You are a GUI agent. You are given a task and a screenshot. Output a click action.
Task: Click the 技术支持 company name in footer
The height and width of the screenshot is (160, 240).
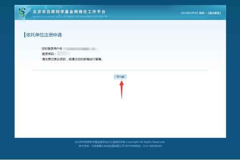point(108,146)
